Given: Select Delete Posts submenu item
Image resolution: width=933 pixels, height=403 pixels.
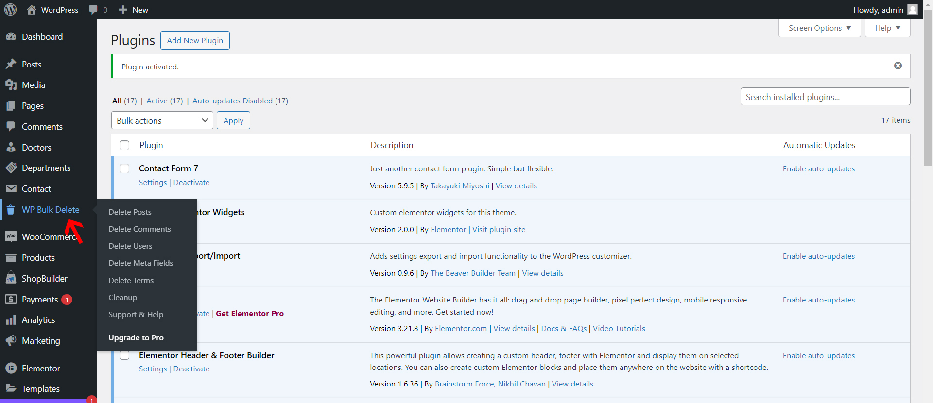Looking at the screenshot, I should (130, 212).
